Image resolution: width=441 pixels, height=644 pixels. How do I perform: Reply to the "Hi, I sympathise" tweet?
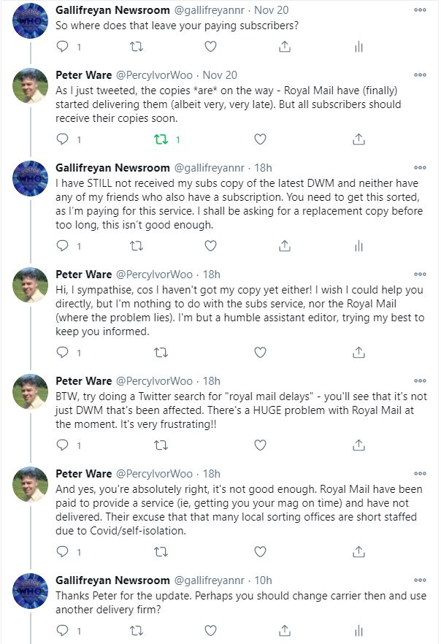pyautogui.click(x=63, y=353)
